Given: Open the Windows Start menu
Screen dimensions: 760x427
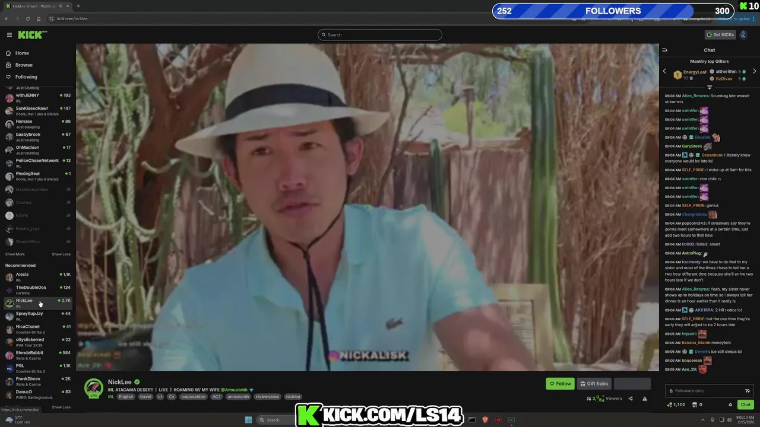Looking at the screenshot, I should pos(248,420).
